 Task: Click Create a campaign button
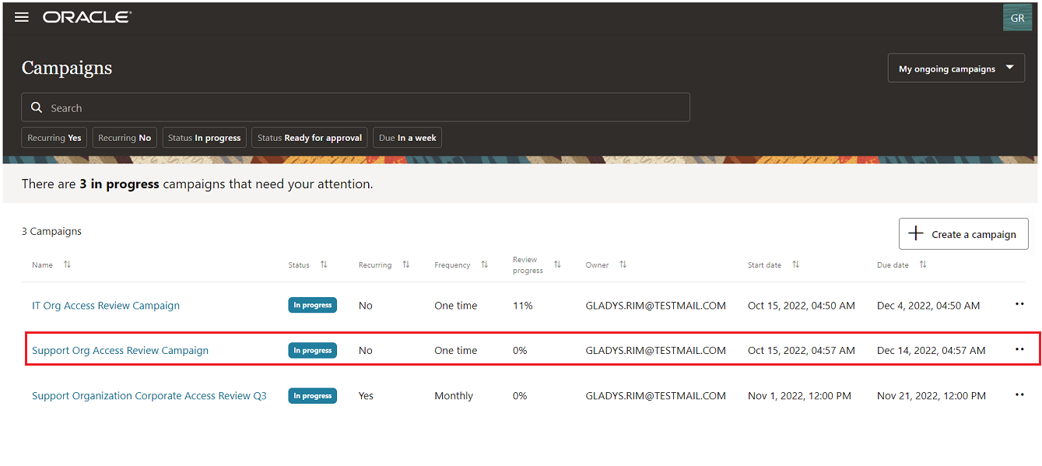tap(963, 233)
